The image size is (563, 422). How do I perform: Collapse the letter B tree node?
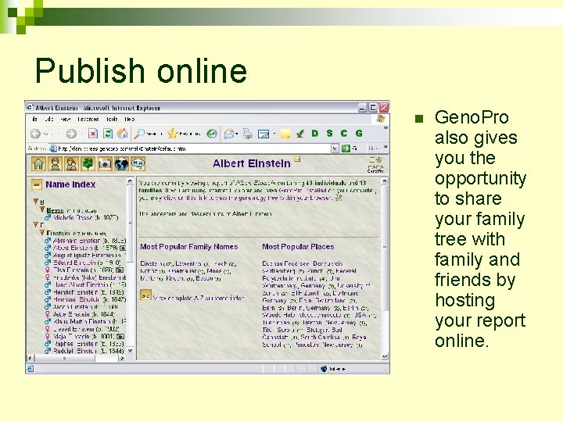click(x=35, y=202)
